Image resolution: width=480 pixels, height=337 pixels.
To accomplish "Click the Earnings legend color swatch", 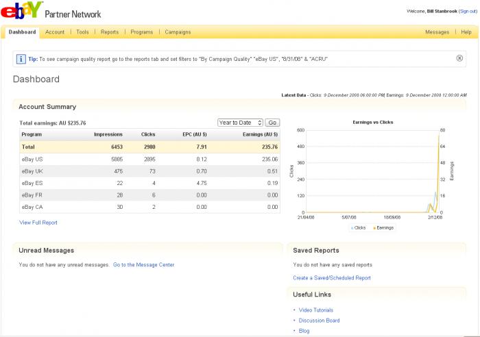I will [374, 227].
